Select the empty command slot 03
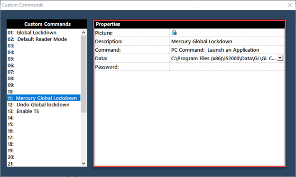This screenshot has width=296, height=177. coord(44,46)
